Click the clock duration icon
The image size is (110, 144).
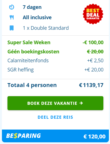pos(12,7)
